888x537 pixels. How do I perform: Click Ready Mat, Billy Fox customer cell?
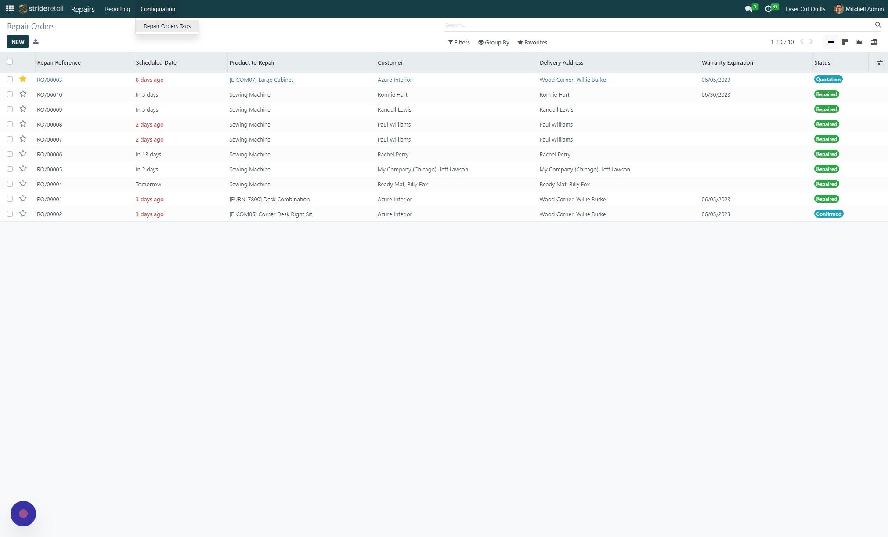(x=403, y=184)
